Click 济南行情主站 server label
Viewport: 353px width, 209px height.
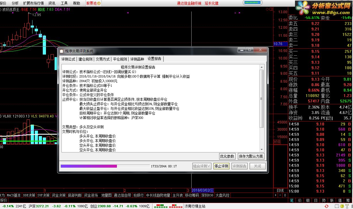(195, 206)
